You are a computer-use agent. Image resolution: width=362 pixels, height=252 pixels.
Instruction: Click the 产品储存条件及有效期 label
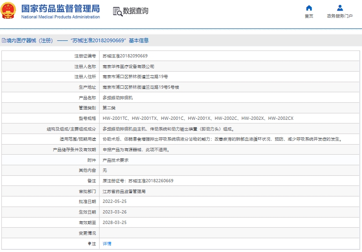click(74, 150)
